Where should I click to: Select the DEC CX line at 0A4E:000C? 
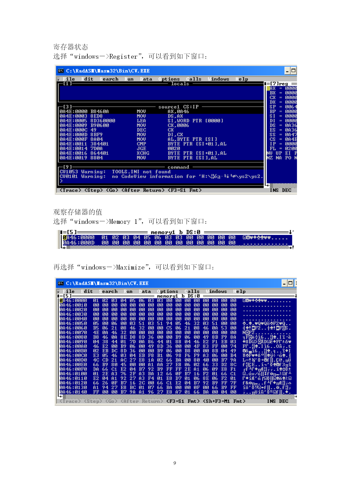point(161,130)
